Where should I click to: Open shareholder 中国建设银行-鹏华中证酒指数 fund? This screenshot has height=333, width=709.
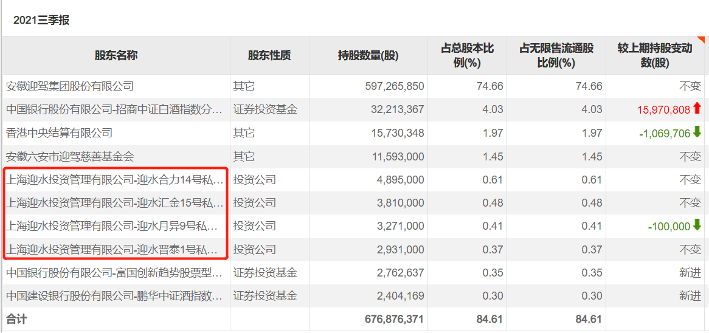[x=115, y=296]
